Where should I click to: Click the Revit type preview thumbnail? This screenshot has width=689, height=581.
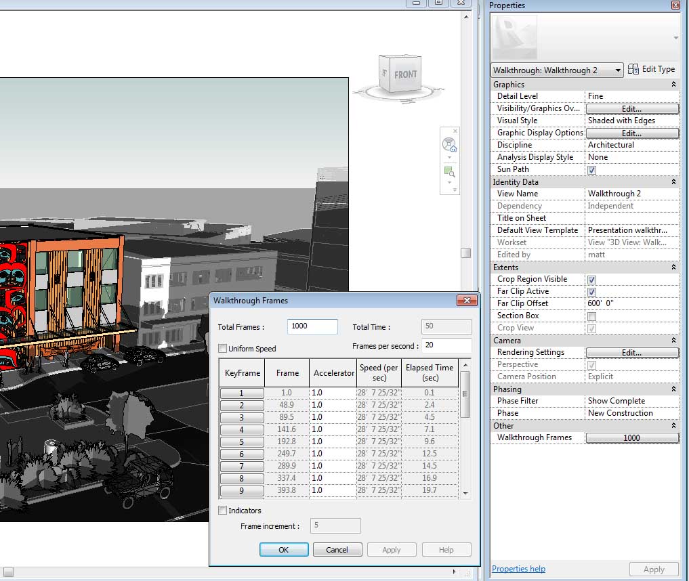(x=515, y=38)
